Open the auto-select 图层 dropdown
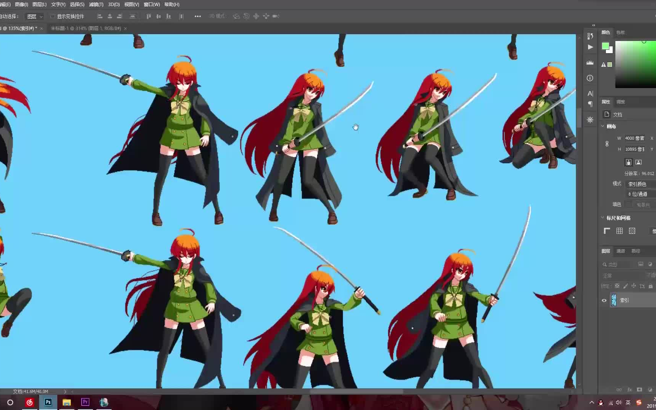Screen dimensions: 656x410 click(x=35, y=16)
